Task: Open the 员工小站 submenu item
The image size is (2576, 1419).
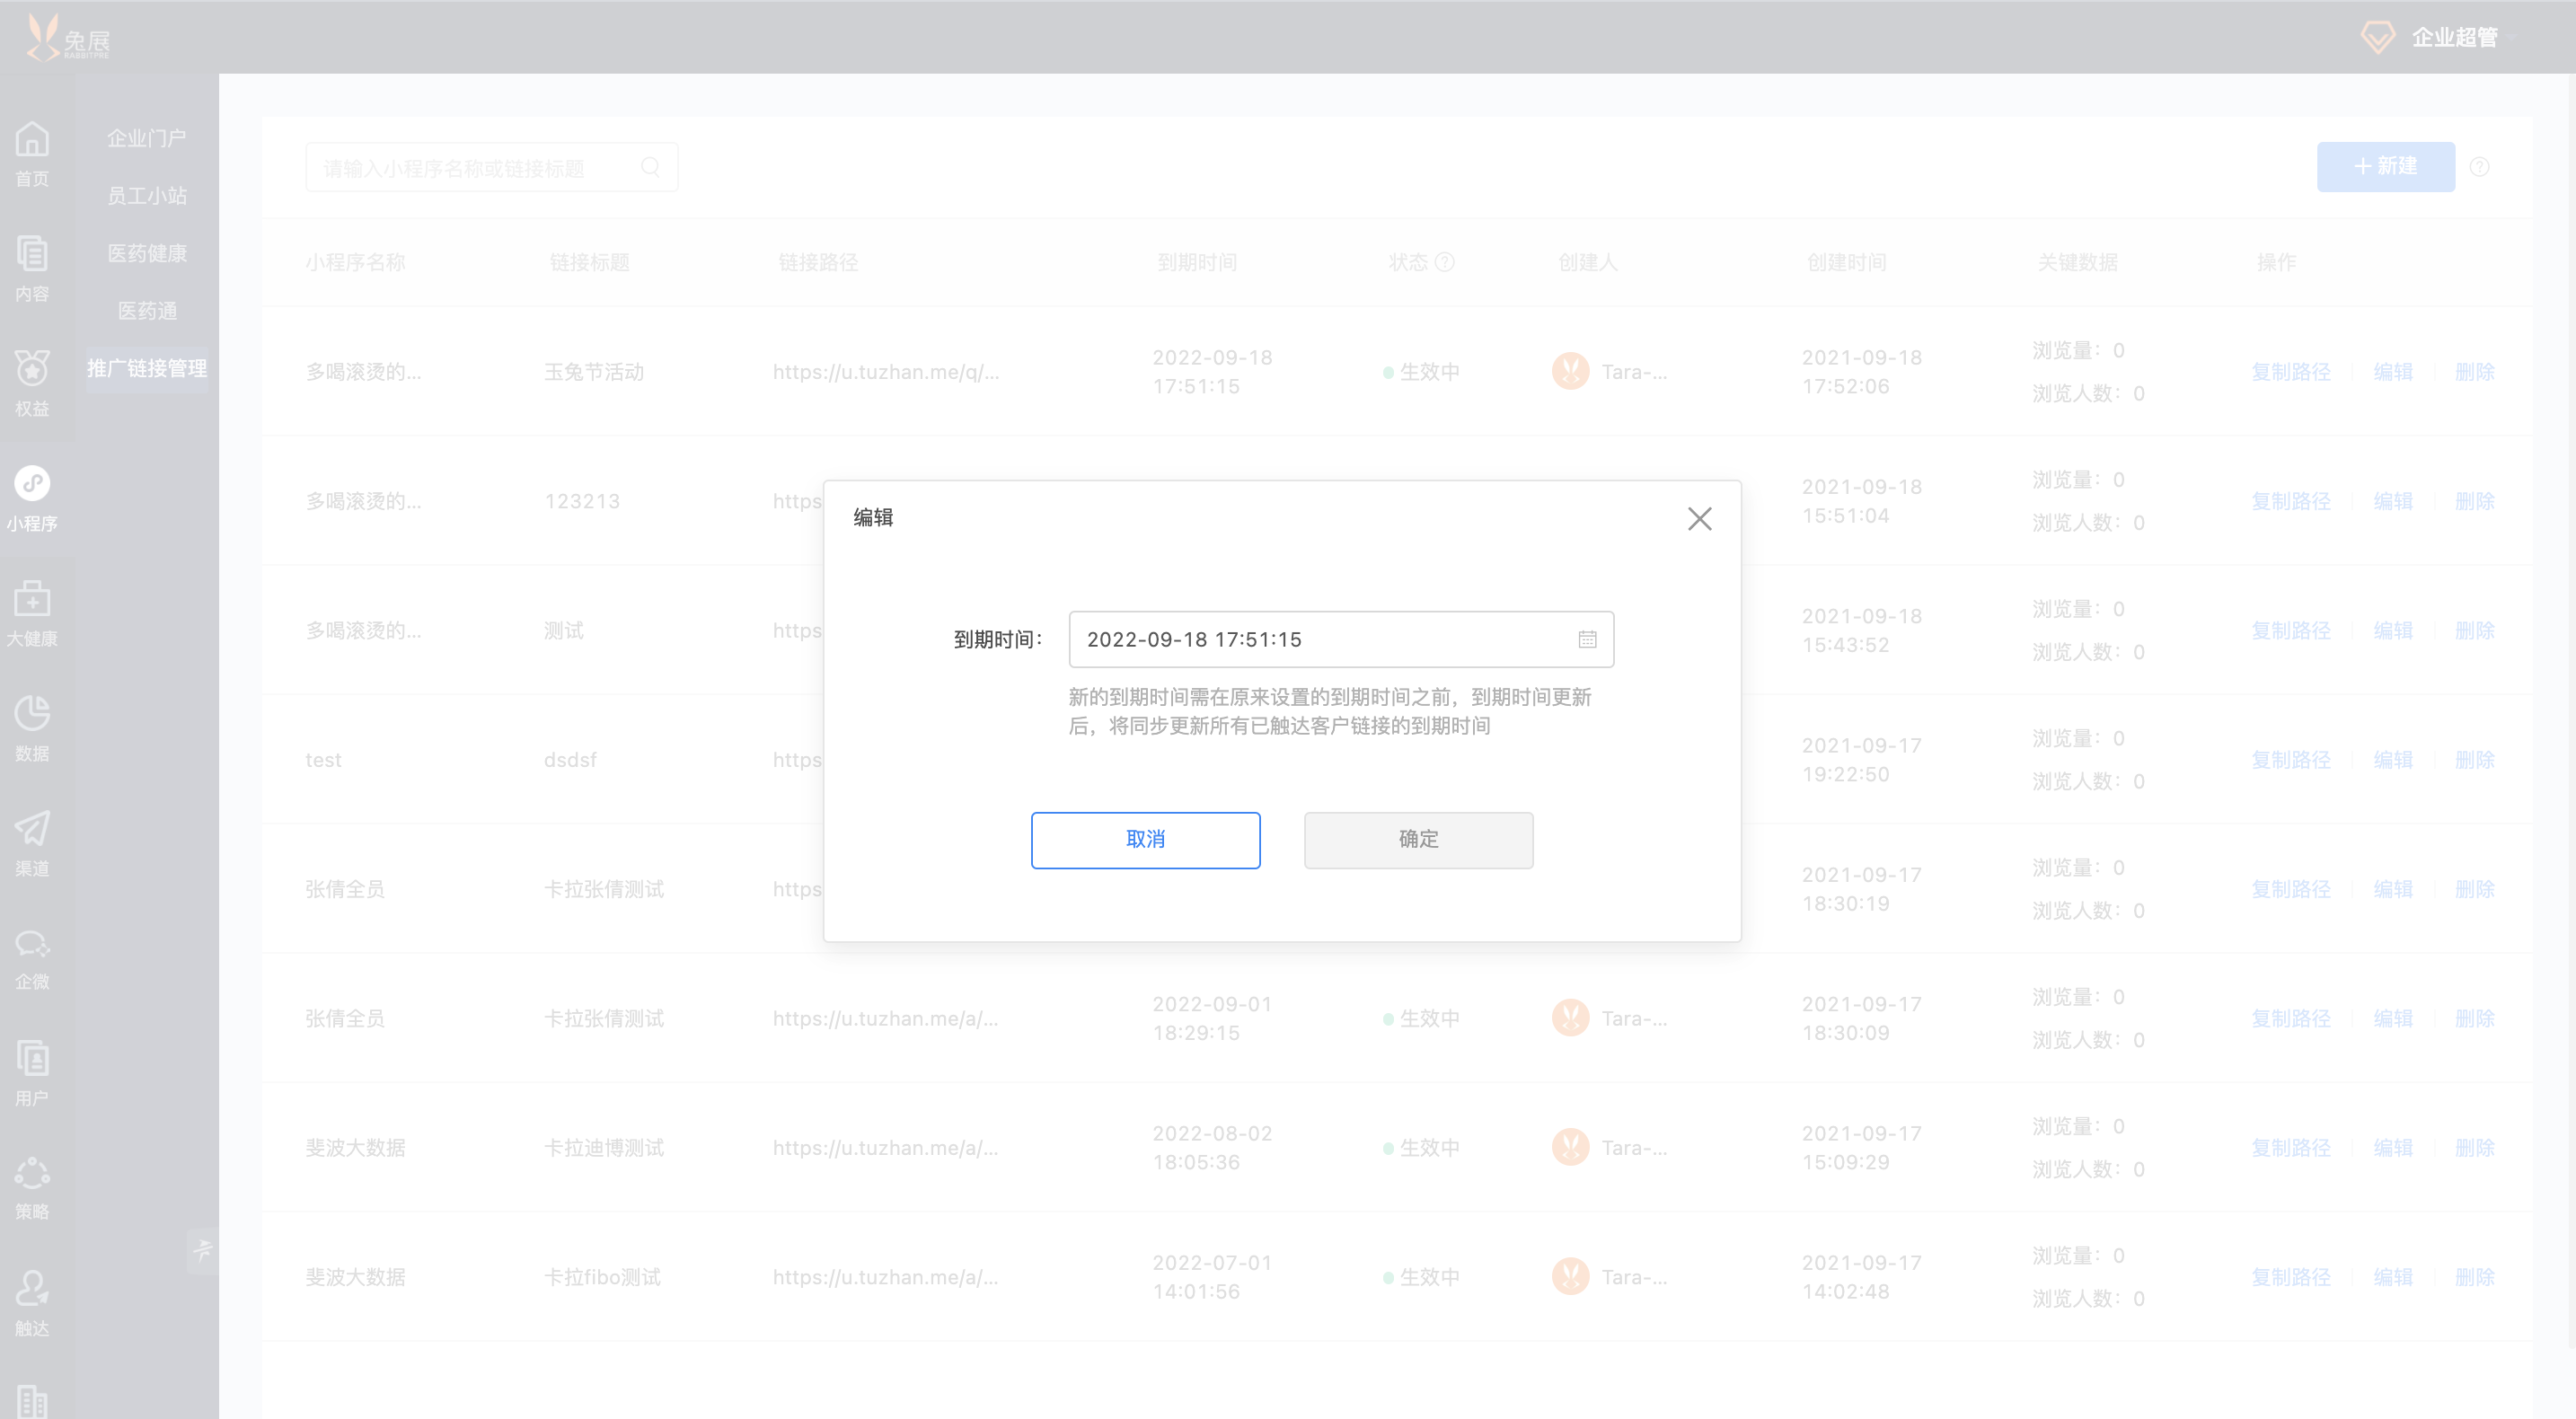Action: click(x=147, y=196)
